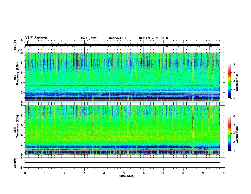This screenshot has height=194, width=251.
Task: Click the ch.3 voltage trace panel
Action: (x=125, y=163)
